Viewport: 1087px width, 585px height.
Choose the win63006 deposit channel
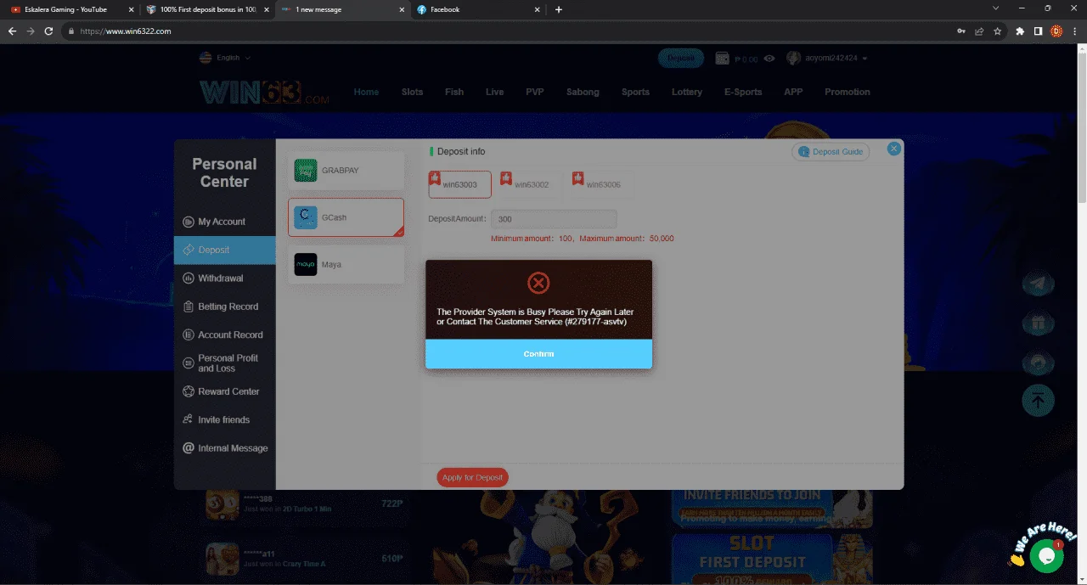[603, 183]
